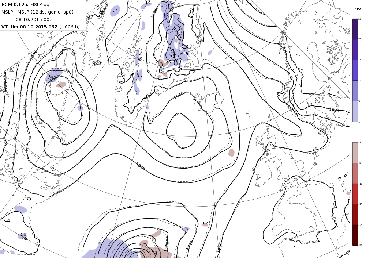This screenshot has height=258, width=366.
Task: Click the "50" tick at the top of the legend
Action: point(360,19)
